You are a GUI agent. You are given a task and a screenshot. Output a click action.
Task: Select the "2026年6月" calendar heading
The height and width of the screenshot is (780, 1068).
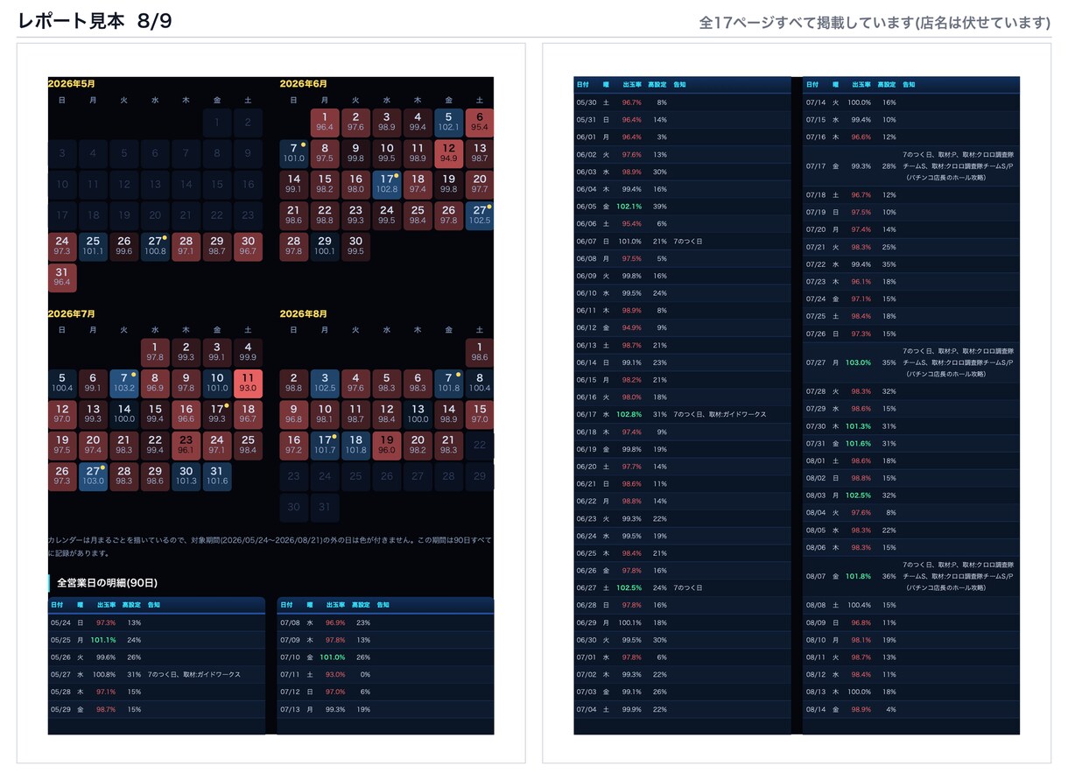(x=304, y=84)
